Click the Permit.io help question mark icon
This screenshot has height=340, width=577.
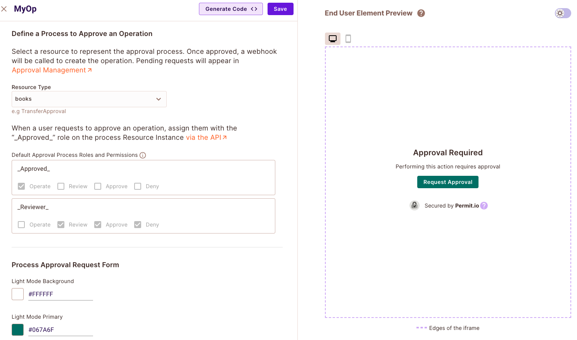click(484, 206)
